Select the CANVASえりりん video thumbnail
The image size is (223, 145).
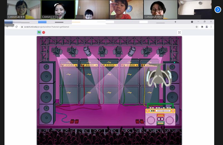coord(160,9)
